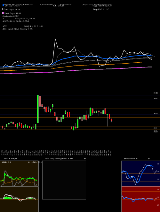Open the blue Stochastics chart panel
160x212 pixels.
[140, 173]
